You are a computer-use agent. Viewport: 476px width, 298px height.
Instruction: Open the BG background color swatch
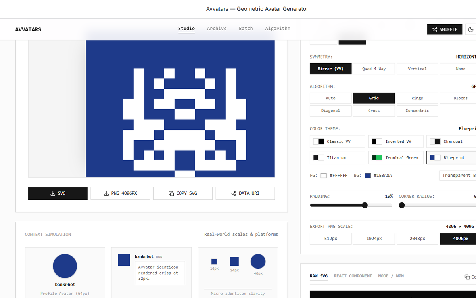[x=368, y=175]
